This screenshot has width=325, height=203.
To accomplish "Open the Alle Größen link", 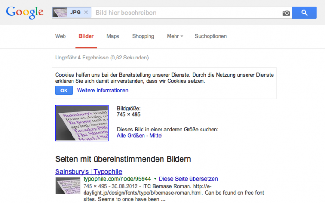I will pyautogui.click(x=131, y=135).
